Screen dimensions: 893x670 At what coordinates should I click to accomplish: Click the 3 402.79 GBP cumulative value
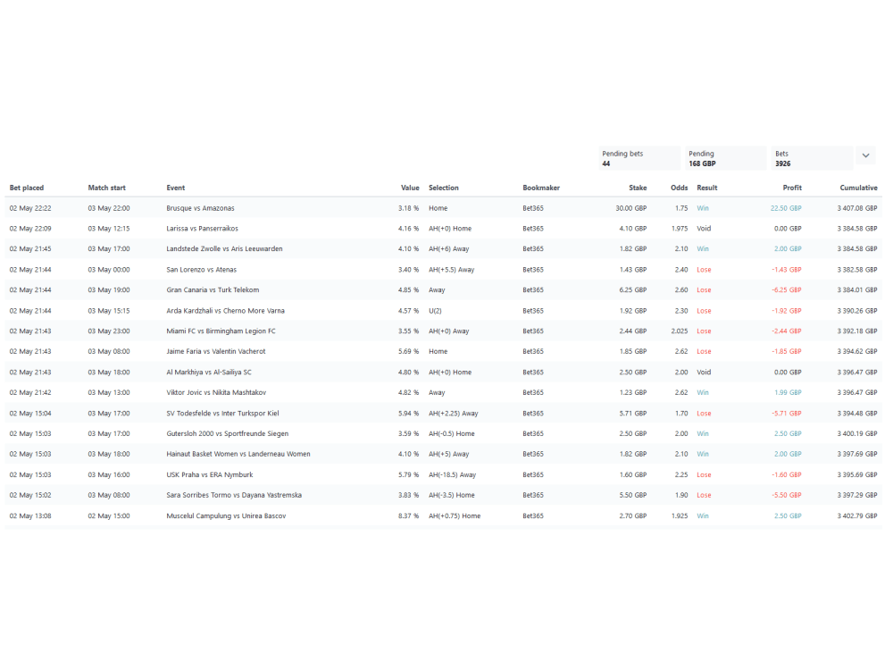(857, 515)
